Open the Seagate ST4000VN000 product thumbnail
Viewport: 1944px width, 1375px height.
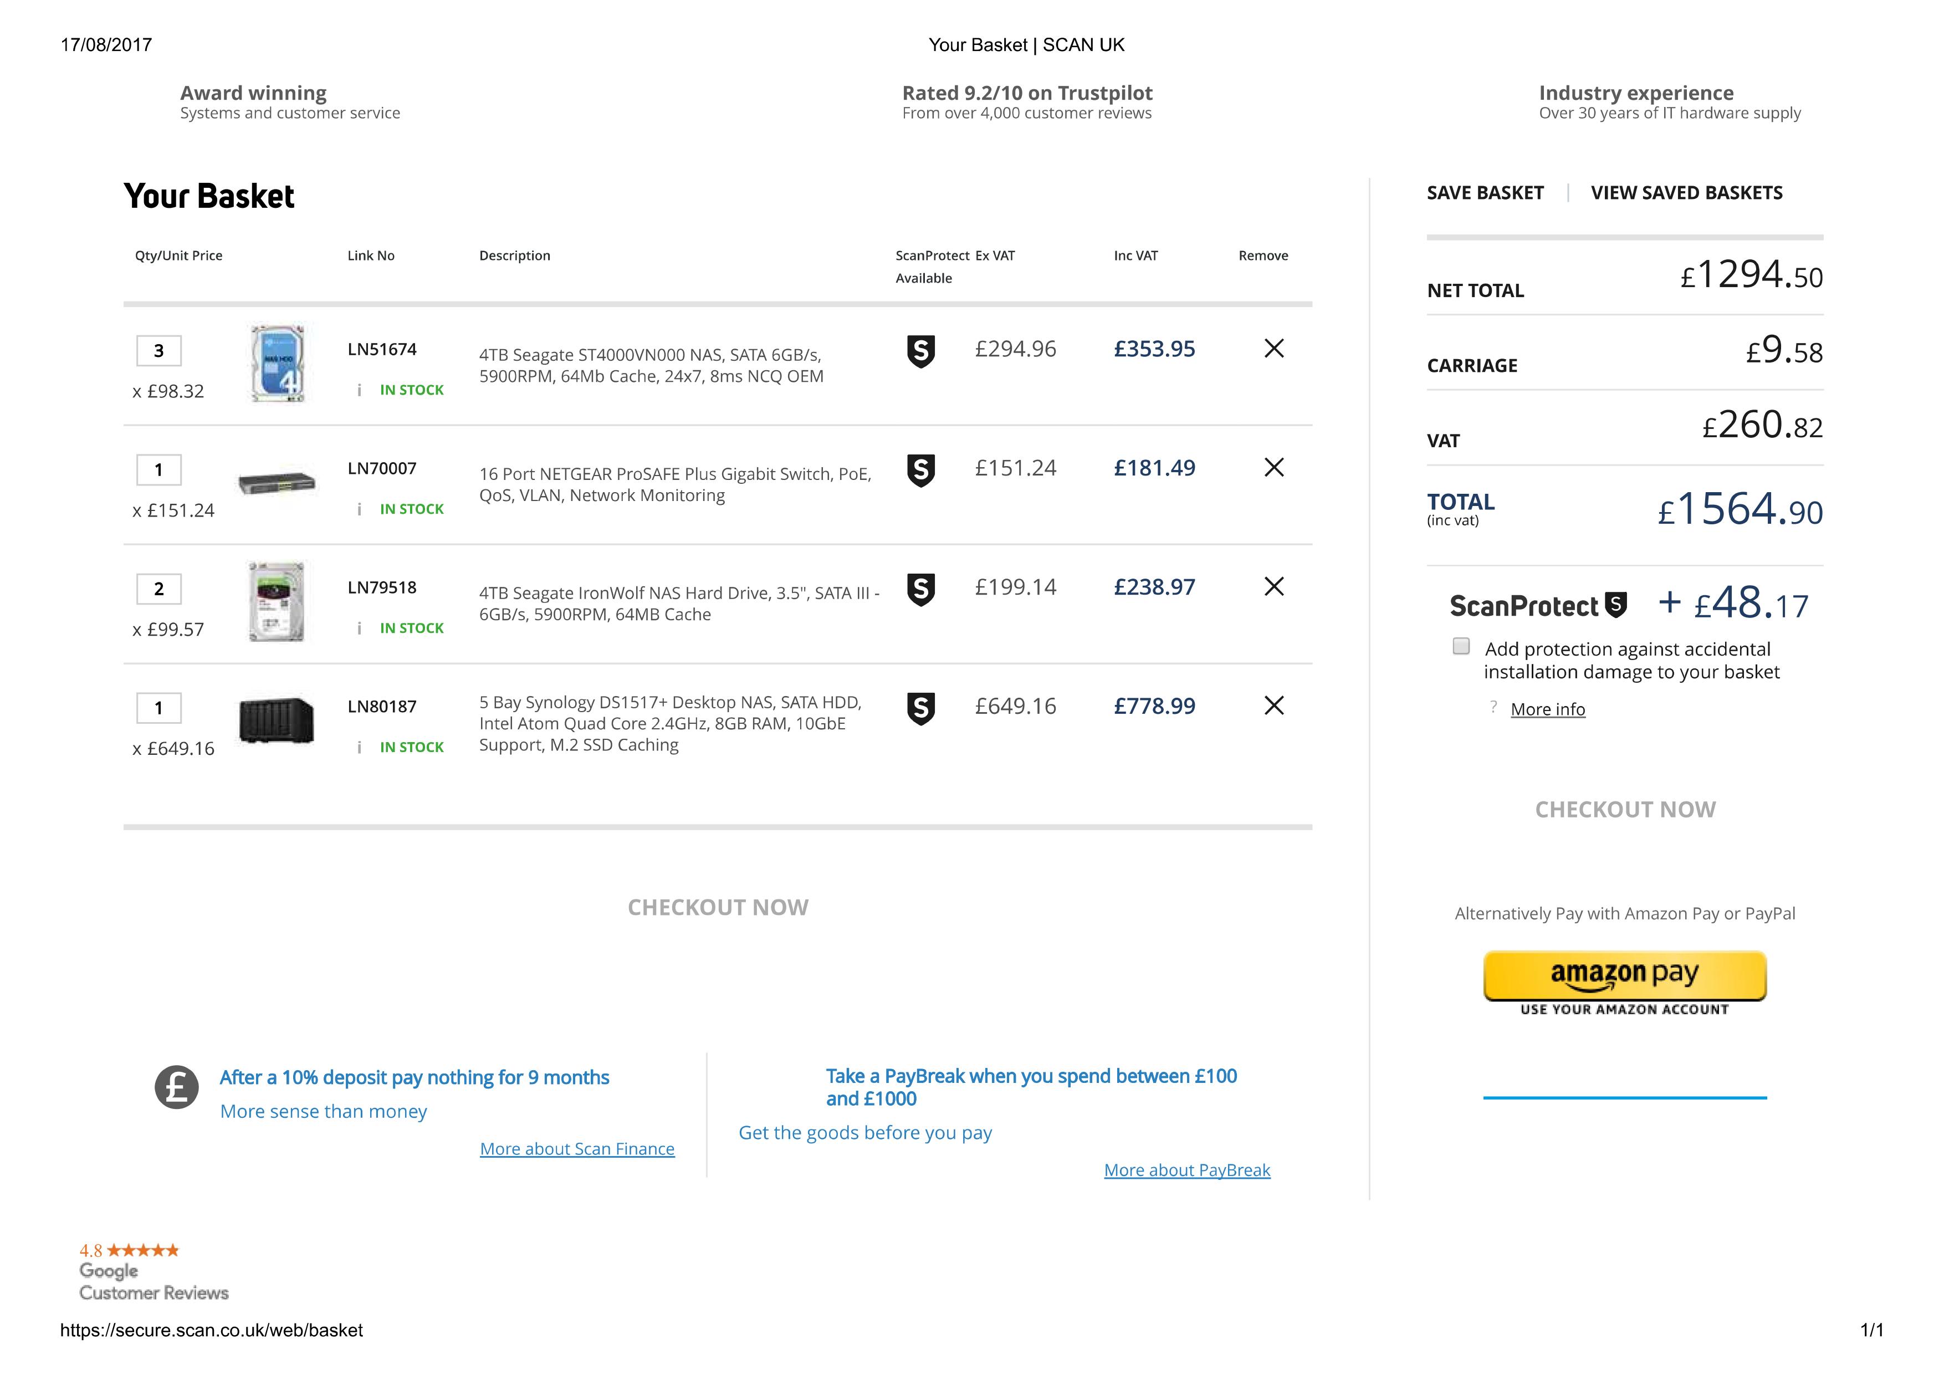278,363
